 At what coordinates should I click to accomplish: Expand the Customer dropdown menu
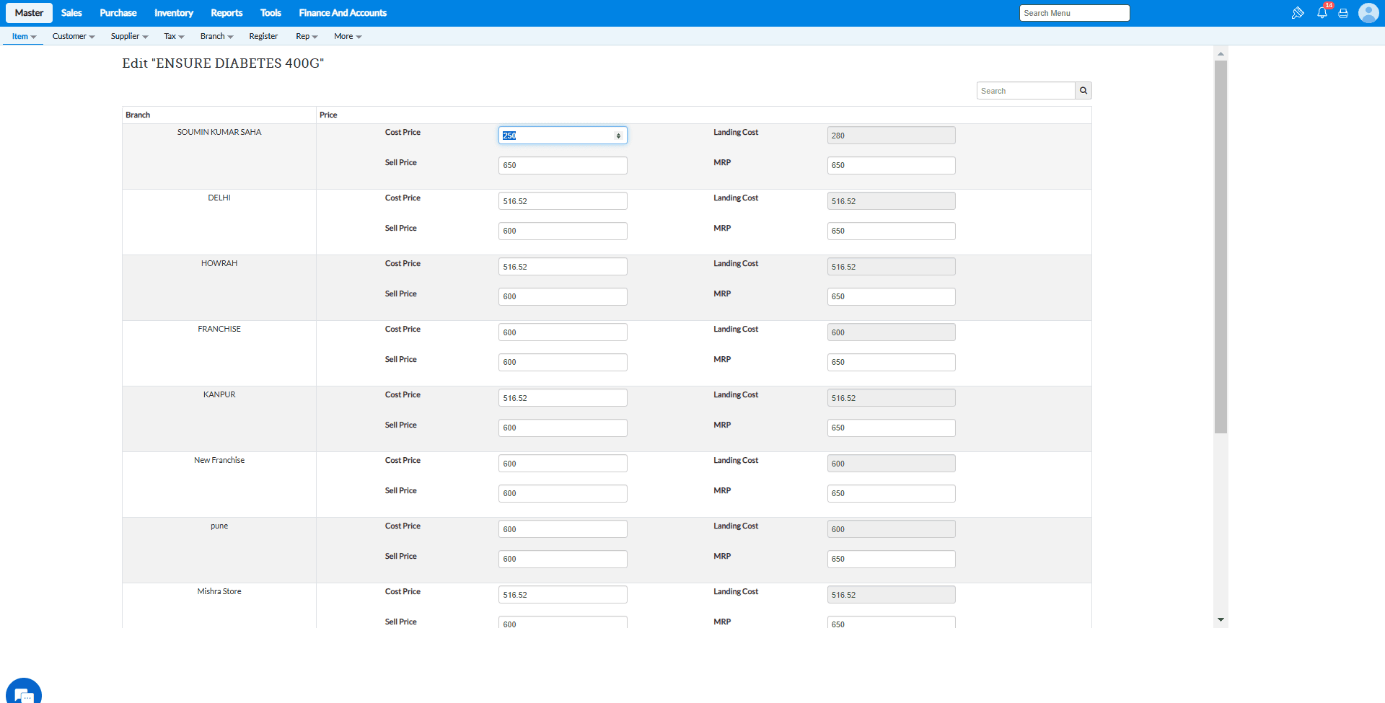(74, 36)
